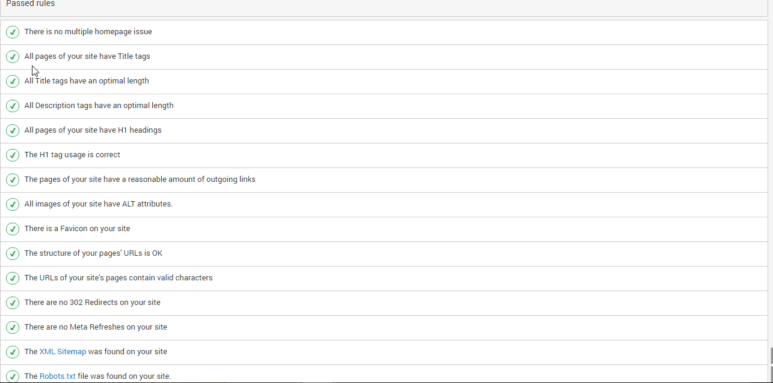Click the check icon beside the valid characters rule
Screen dimensions: 773x383
click(x=13, y=278)
